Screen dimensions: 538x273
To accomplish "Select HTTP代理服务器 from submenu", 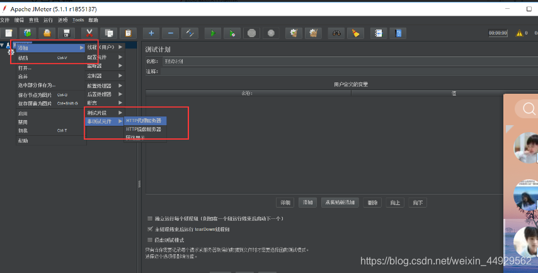I will pyautogui.click(x=145, y=121).
